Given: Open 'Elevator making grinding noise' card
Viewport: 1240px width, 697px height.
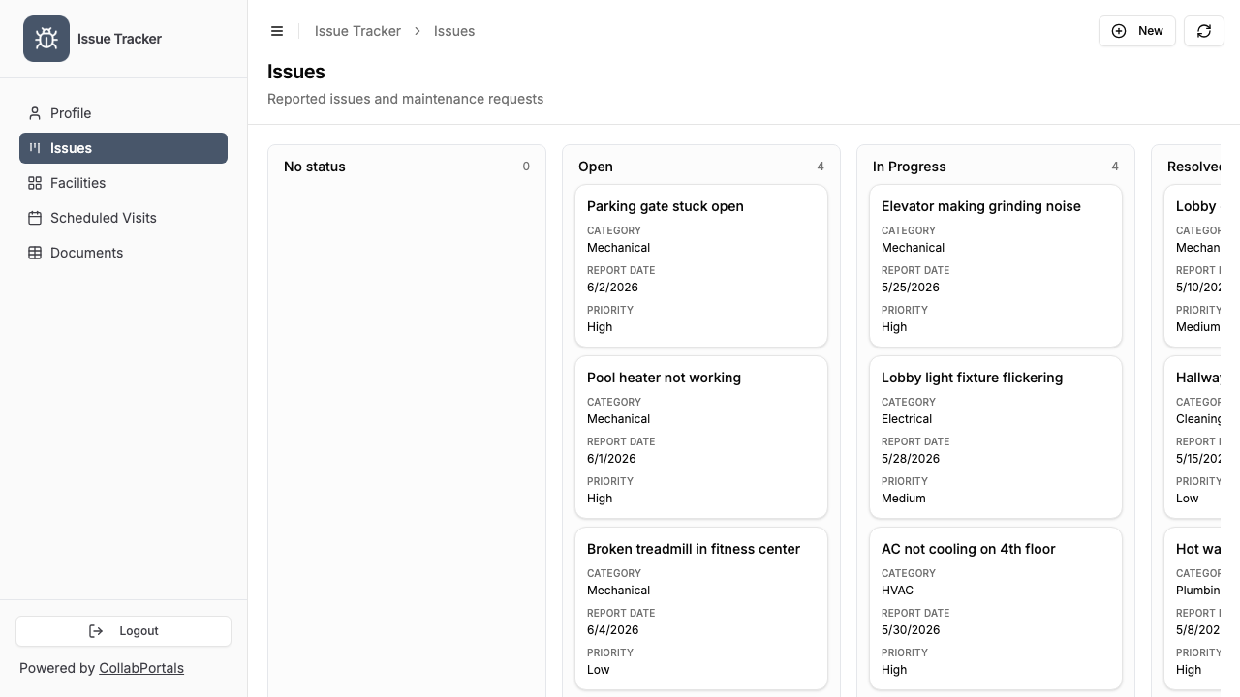Looking at the screenshot, I should (996, 266).
